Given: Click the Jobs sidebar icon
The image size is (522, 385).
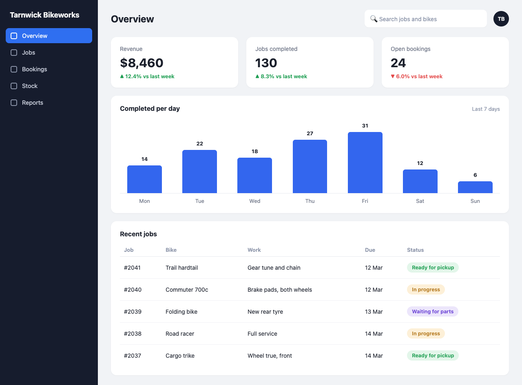Looking at the screenshot, I should pyautogui.click(x=14, y=53).
